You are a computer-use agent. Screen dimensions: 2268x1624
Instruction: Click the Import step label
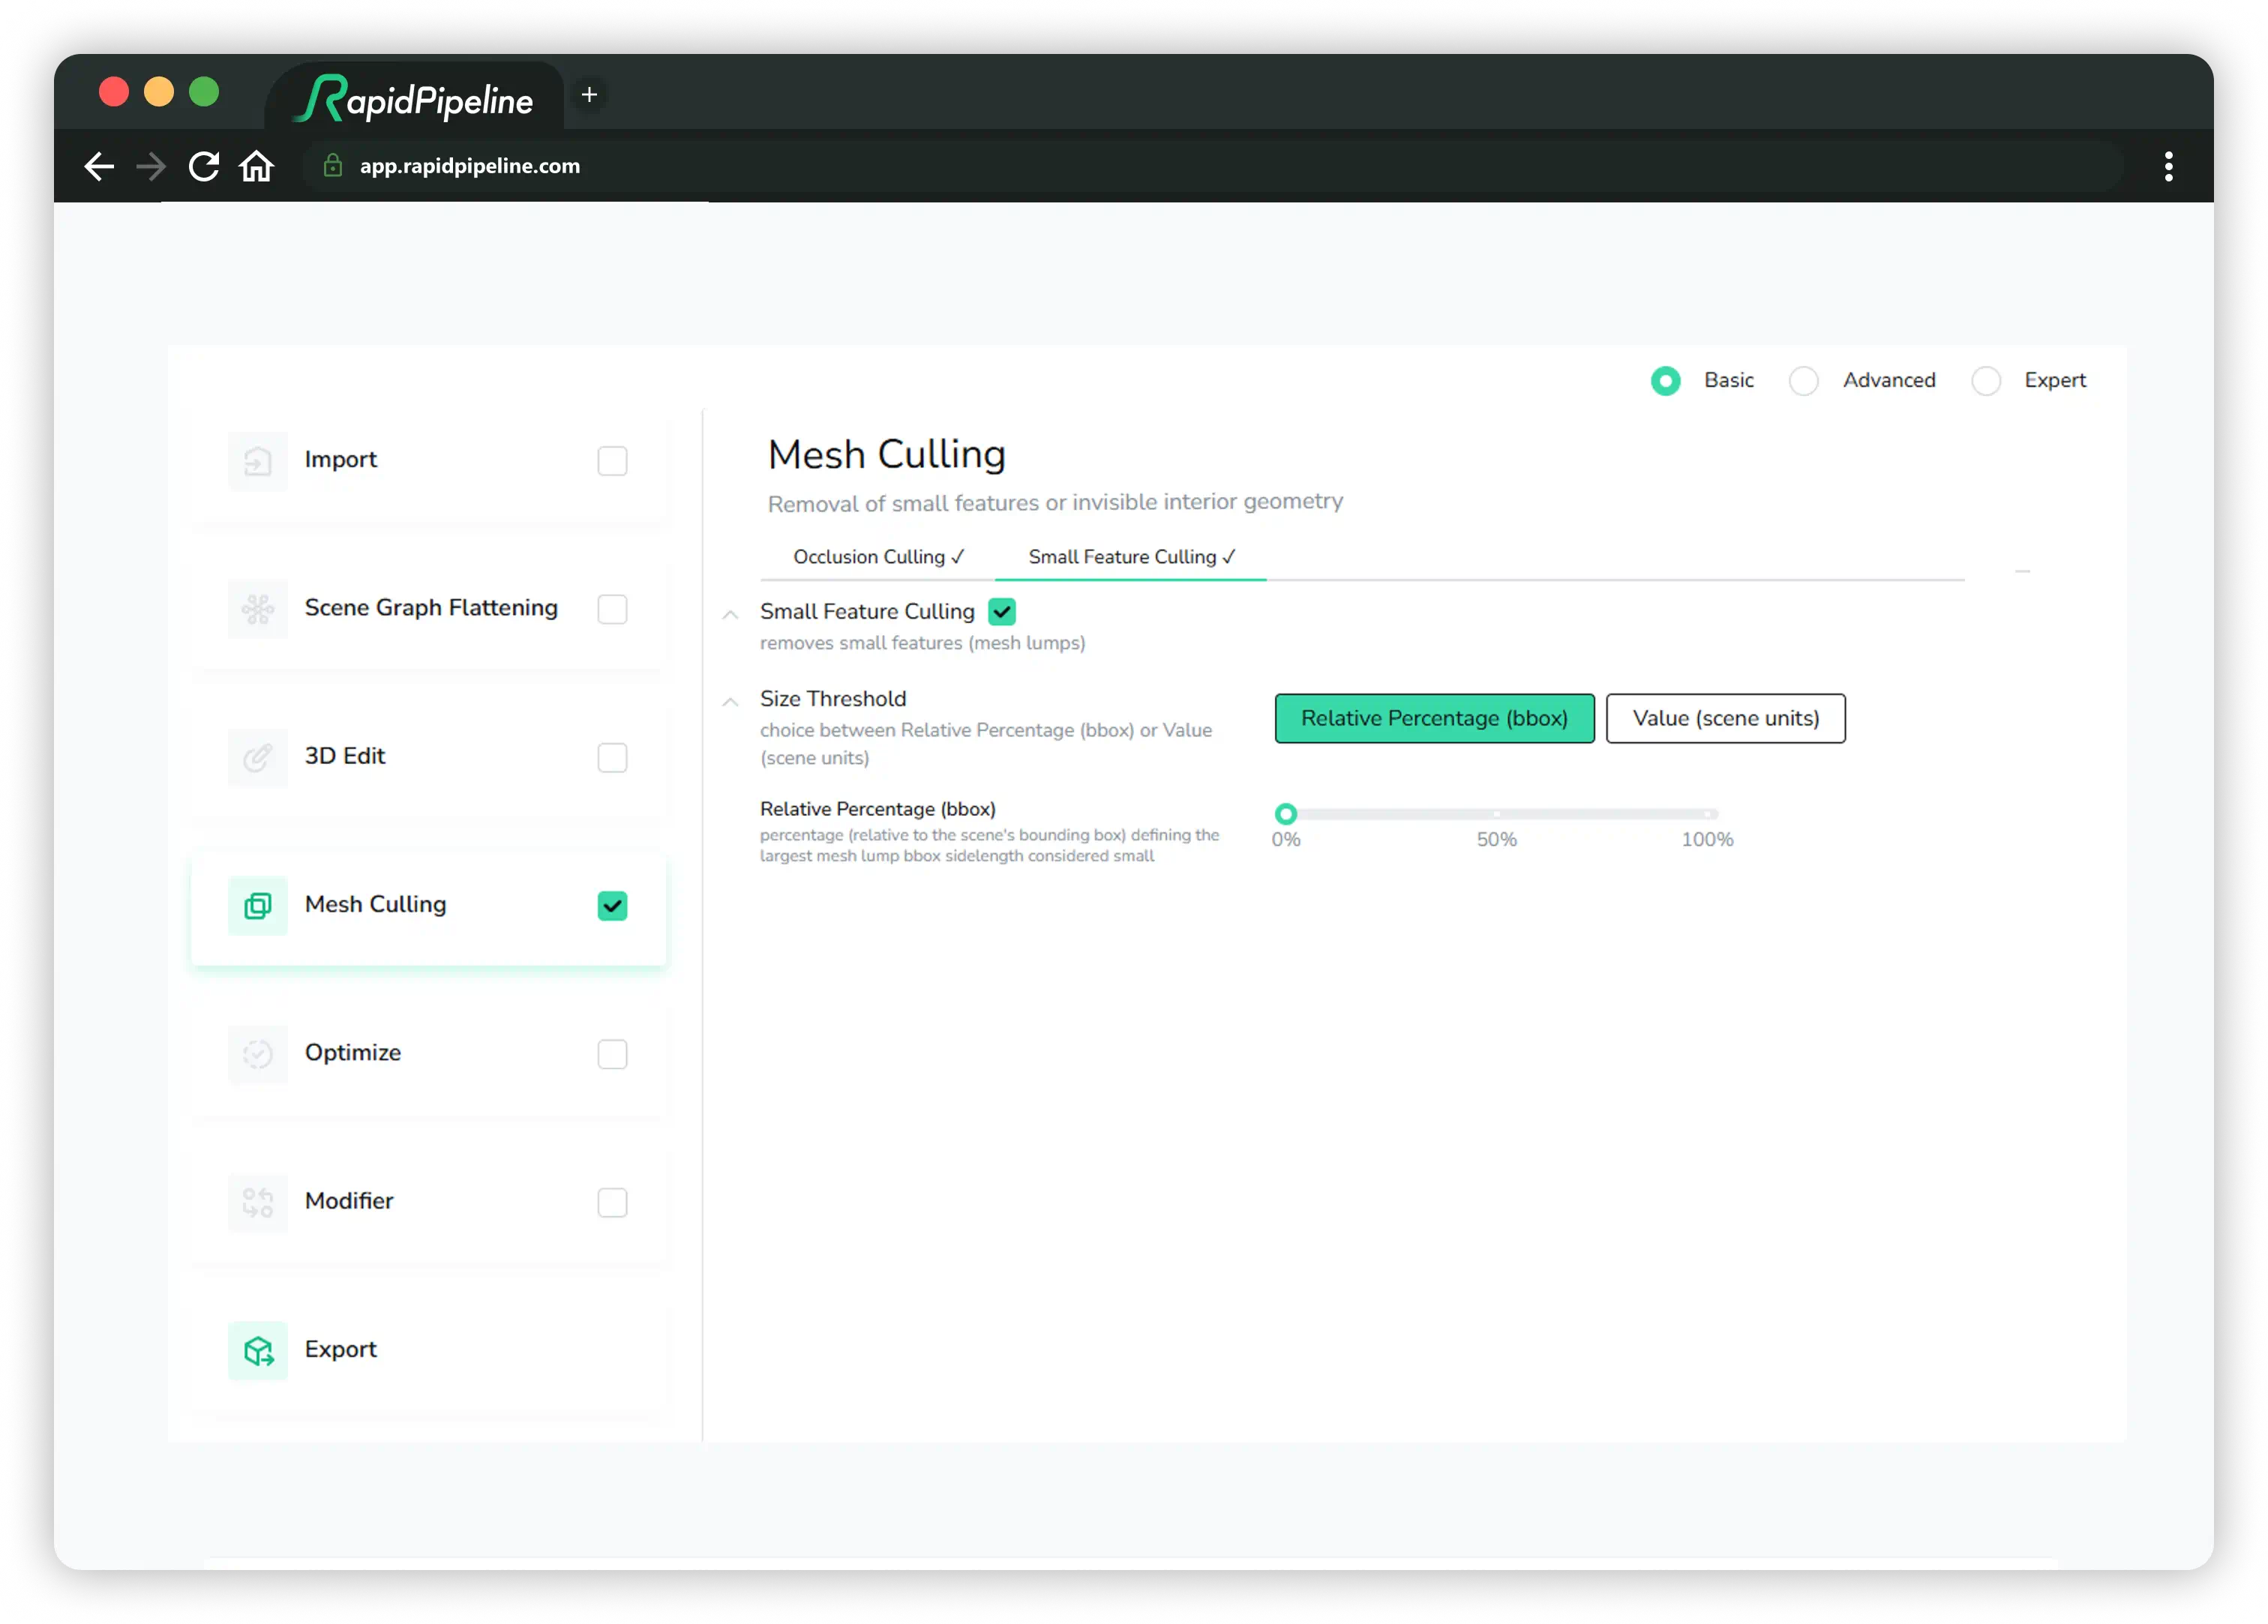click(341, 460)
